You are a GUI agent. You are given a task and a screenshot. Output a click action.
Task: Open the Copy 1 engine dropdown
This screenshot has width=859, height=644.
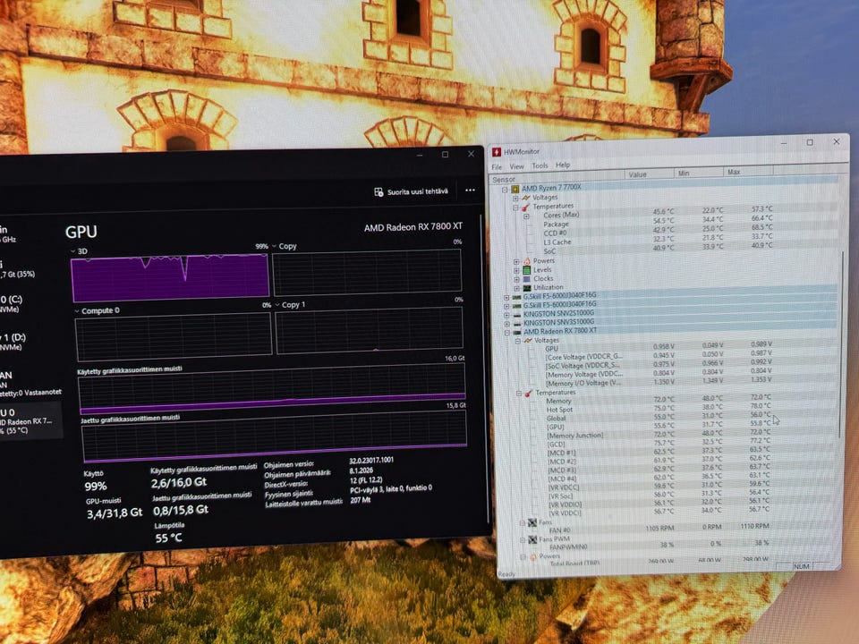(x=277, y=305)
